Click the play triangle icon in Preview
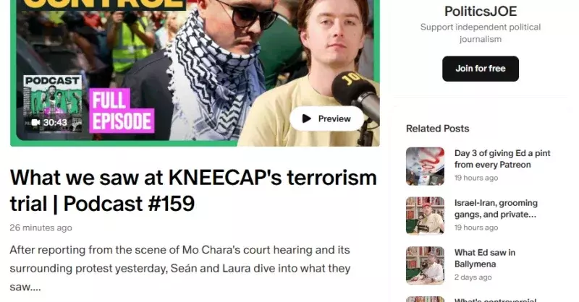 tap(306, 118)
